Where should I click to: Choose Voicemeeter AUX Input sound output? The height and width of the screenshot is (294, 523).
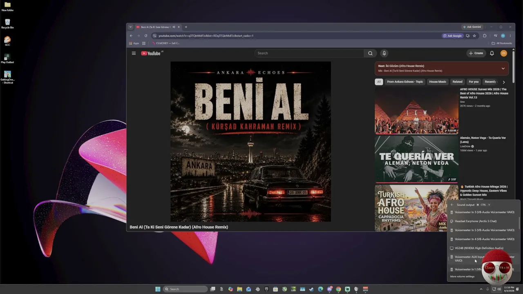tap(484, 259)
